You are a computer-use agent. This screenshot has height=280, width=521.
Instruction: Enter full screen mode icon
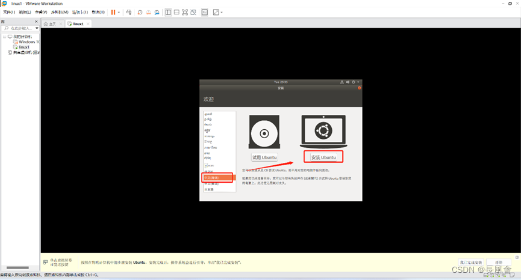pos(185,12)
